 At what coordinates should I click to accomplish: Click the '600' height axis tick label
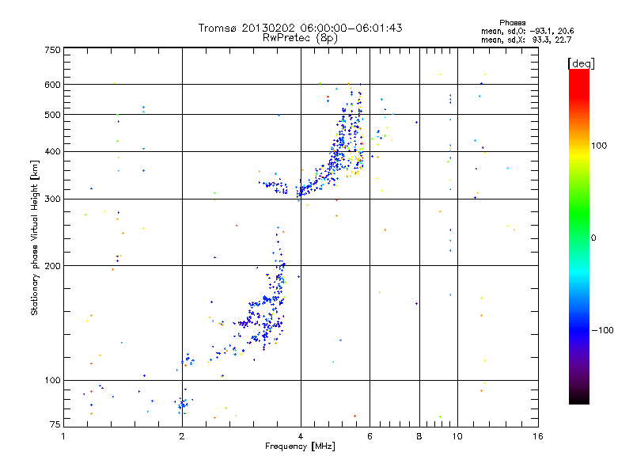coord(52,85)
